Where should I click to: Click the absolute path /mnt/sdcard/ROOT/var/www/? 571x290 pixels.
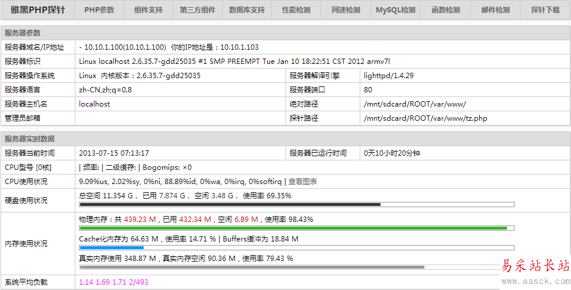point(415,104)
